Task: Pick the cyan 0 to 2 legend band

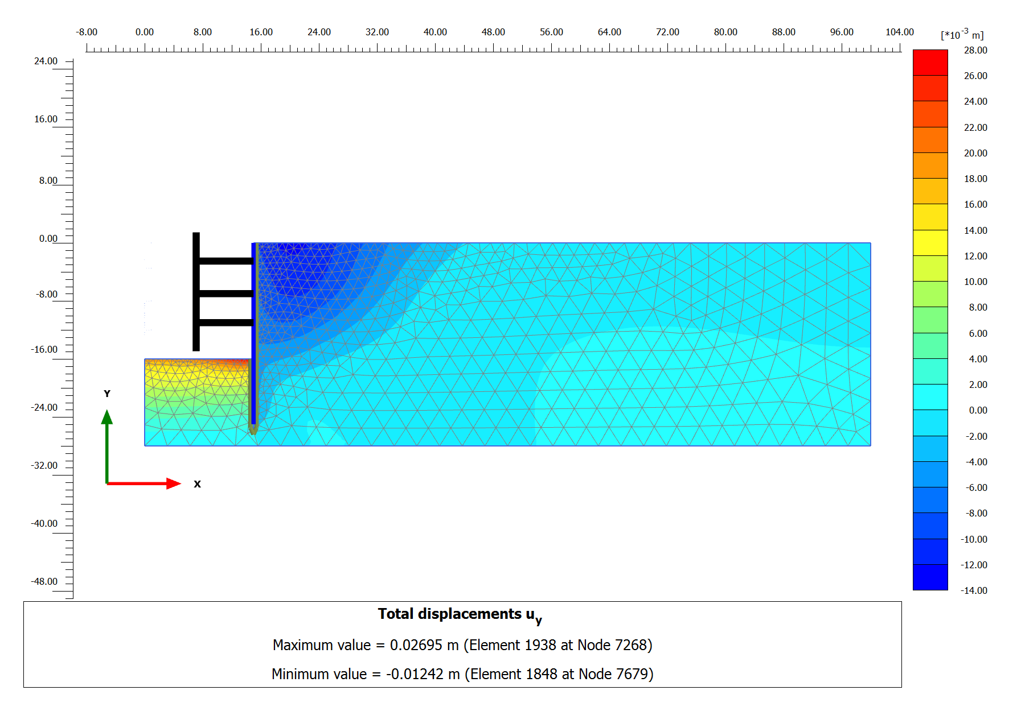Action: pos(930,397)
